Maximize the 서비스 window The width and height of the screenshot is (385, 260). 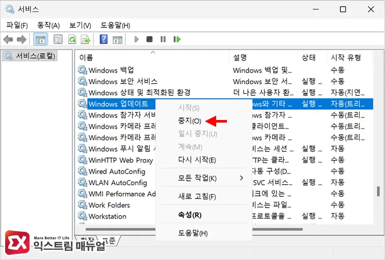343,9
